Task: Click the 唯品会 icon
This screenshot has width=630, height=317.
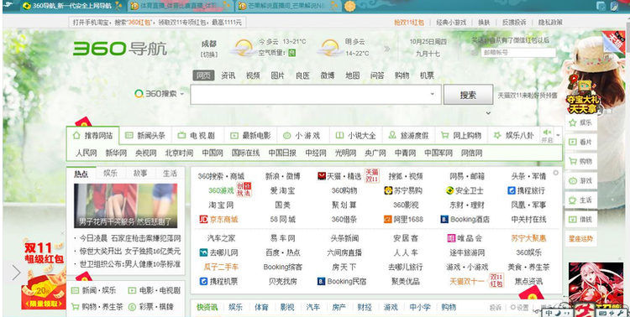Action: click(x=452, y=238)
